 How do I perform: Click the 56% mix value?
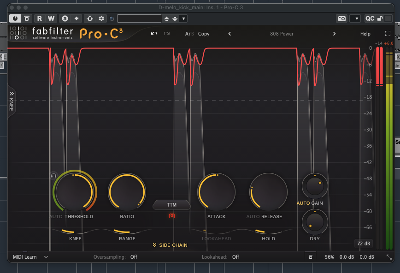(x=329, y=257)
